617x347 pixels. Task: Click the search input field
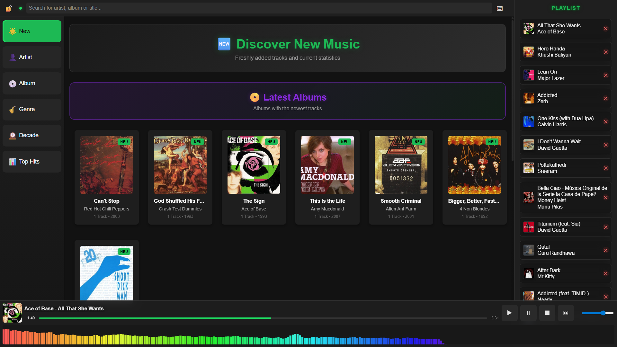(257, 8)
